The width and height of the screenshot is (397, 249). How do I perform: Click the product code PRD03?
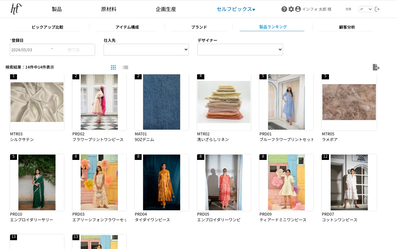pyautogui.click(x=78, y=214)
